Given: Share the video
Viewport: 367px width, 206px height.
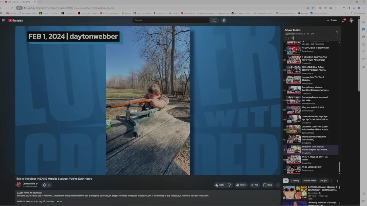Looking at the screenshot, I should [241, 185].
